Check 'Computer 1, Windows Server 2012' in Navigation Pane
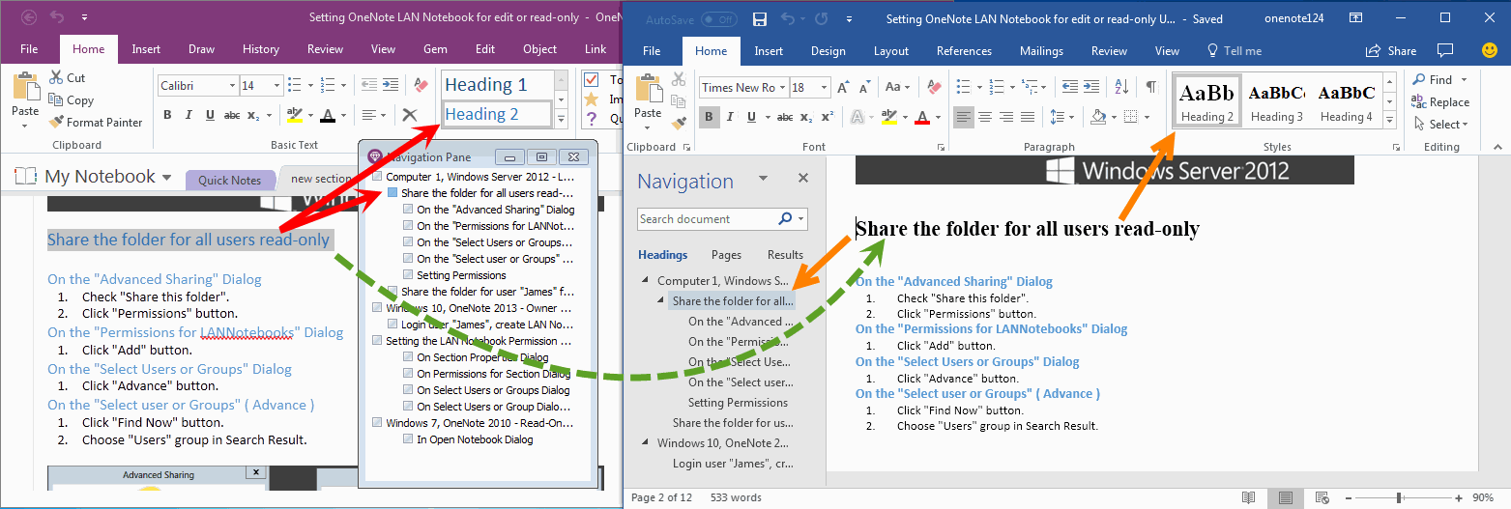The image size is (1511, 509). pos(377,177)
